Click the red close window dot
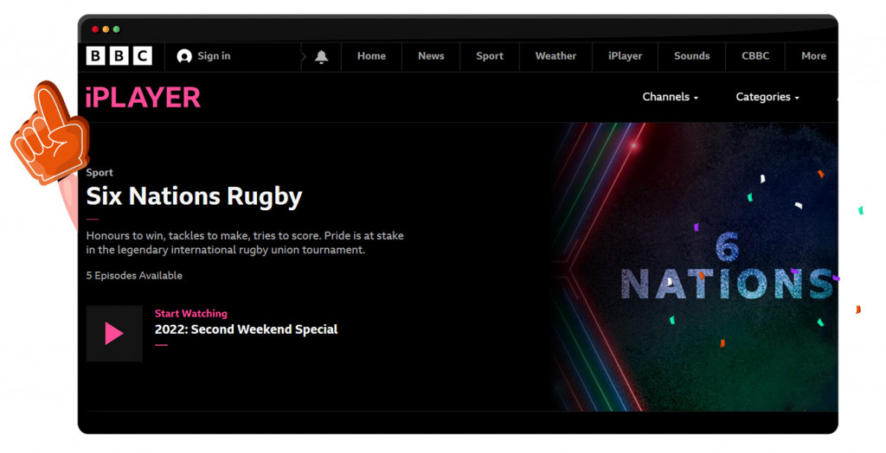The height and width of the screenshot is (453, 886). pyautogui.click(x=95, y=29)
